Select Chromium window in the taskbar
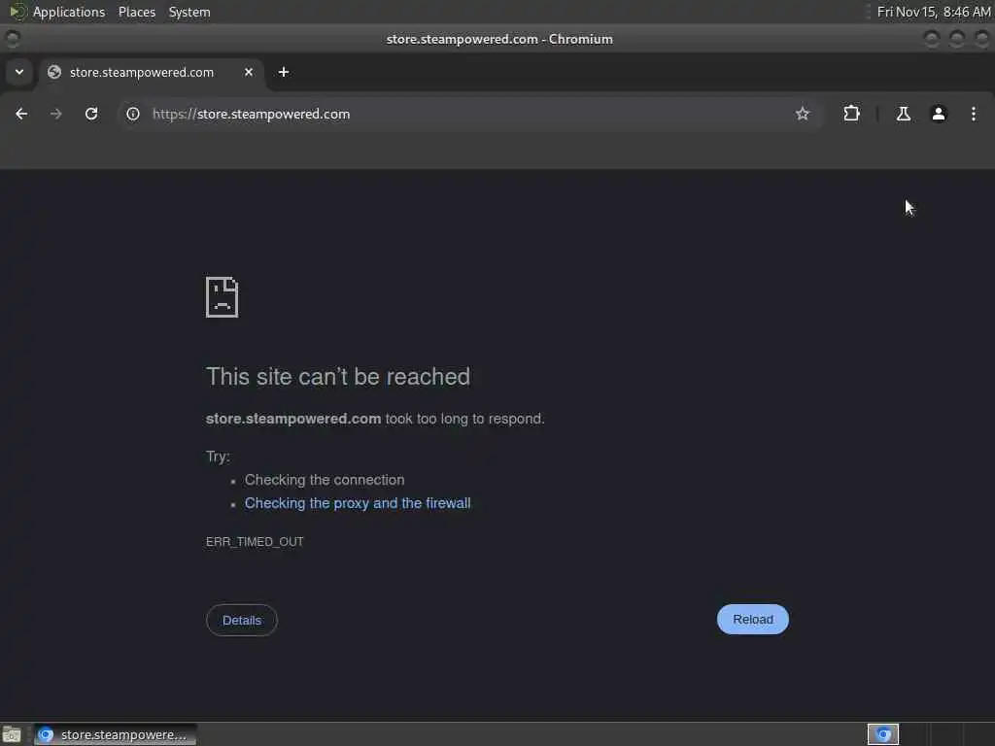This screenshot has height=746, width=995. point(116,734)
